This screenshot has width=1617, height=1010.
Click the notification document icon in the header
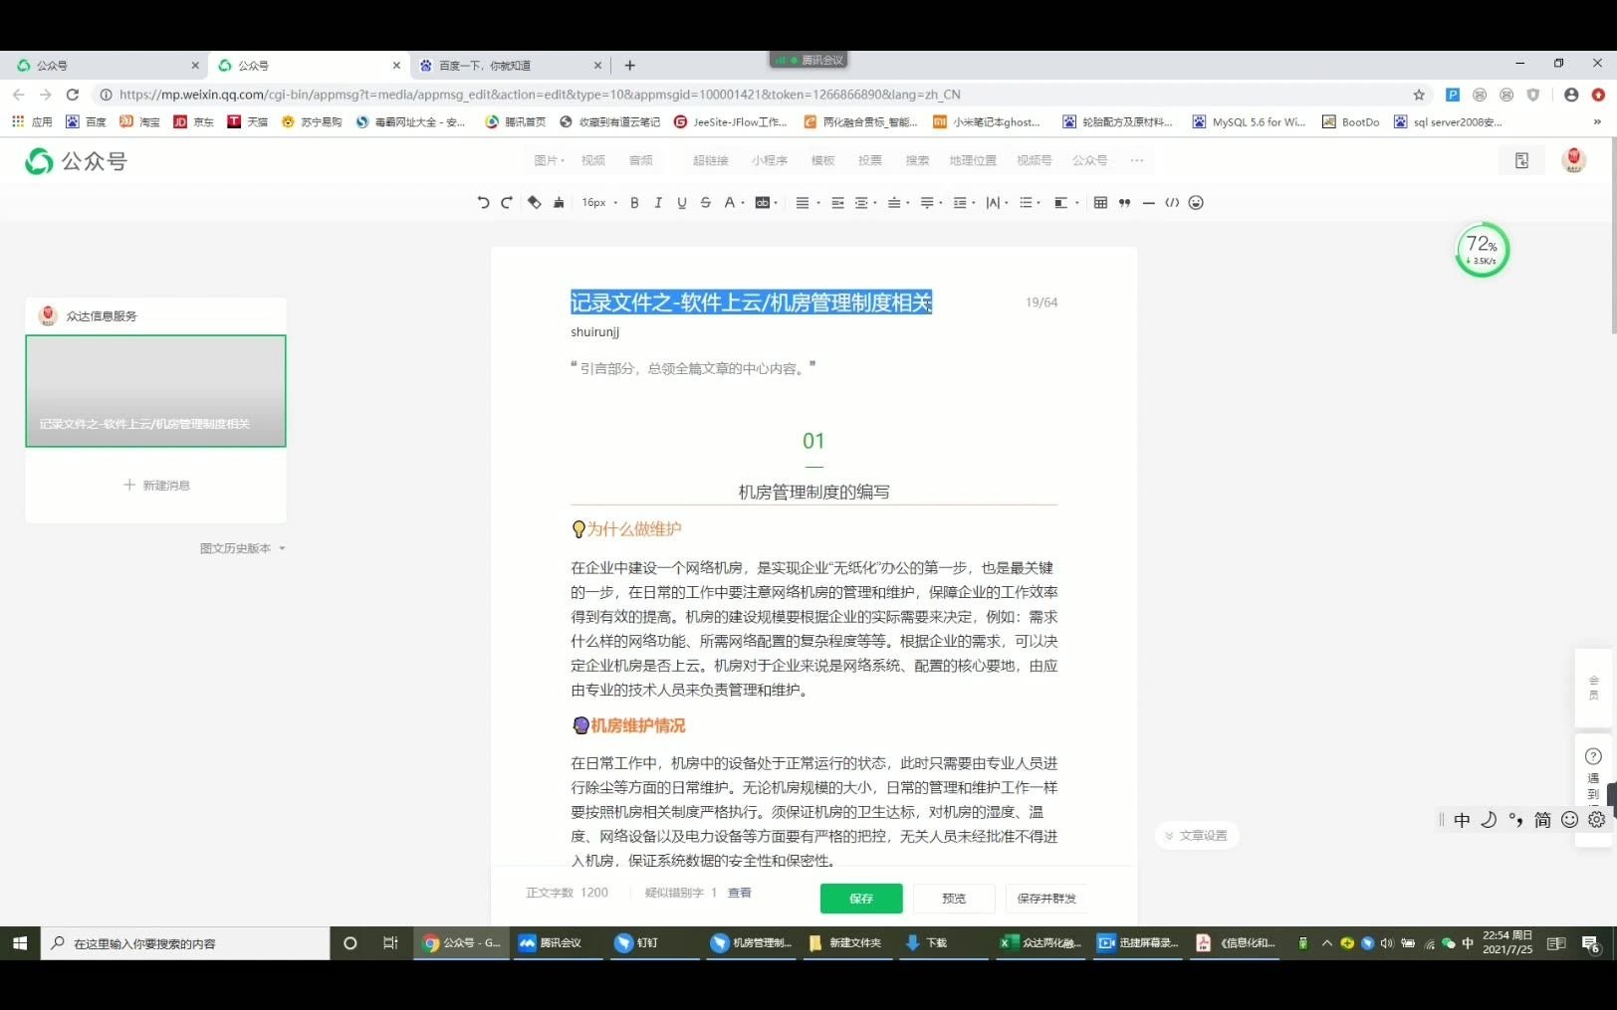pos(1521,160)
